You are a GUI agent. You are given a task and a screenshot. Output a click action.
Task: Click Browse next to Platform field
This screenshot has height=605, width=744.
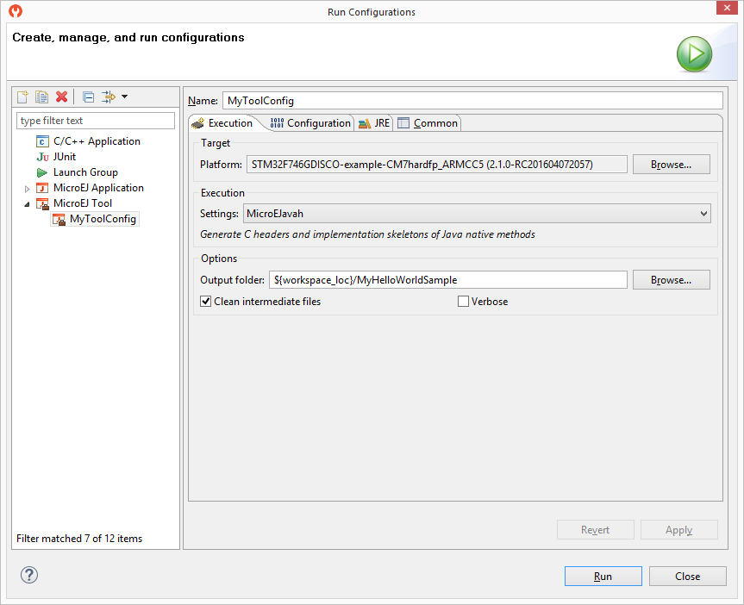point(671,164)
